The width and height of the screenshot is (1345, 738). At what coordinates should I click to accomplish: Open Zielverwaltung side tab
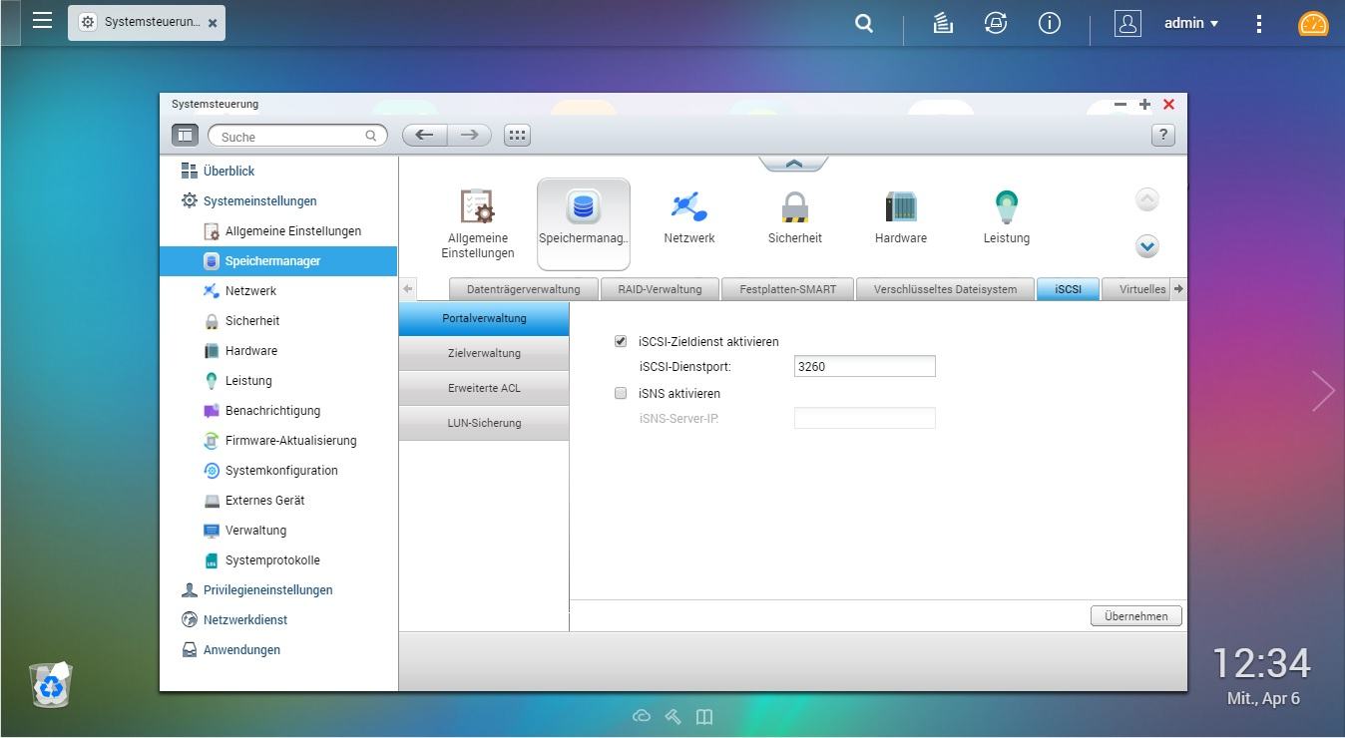pyautogui.click(x=484, y=353)
